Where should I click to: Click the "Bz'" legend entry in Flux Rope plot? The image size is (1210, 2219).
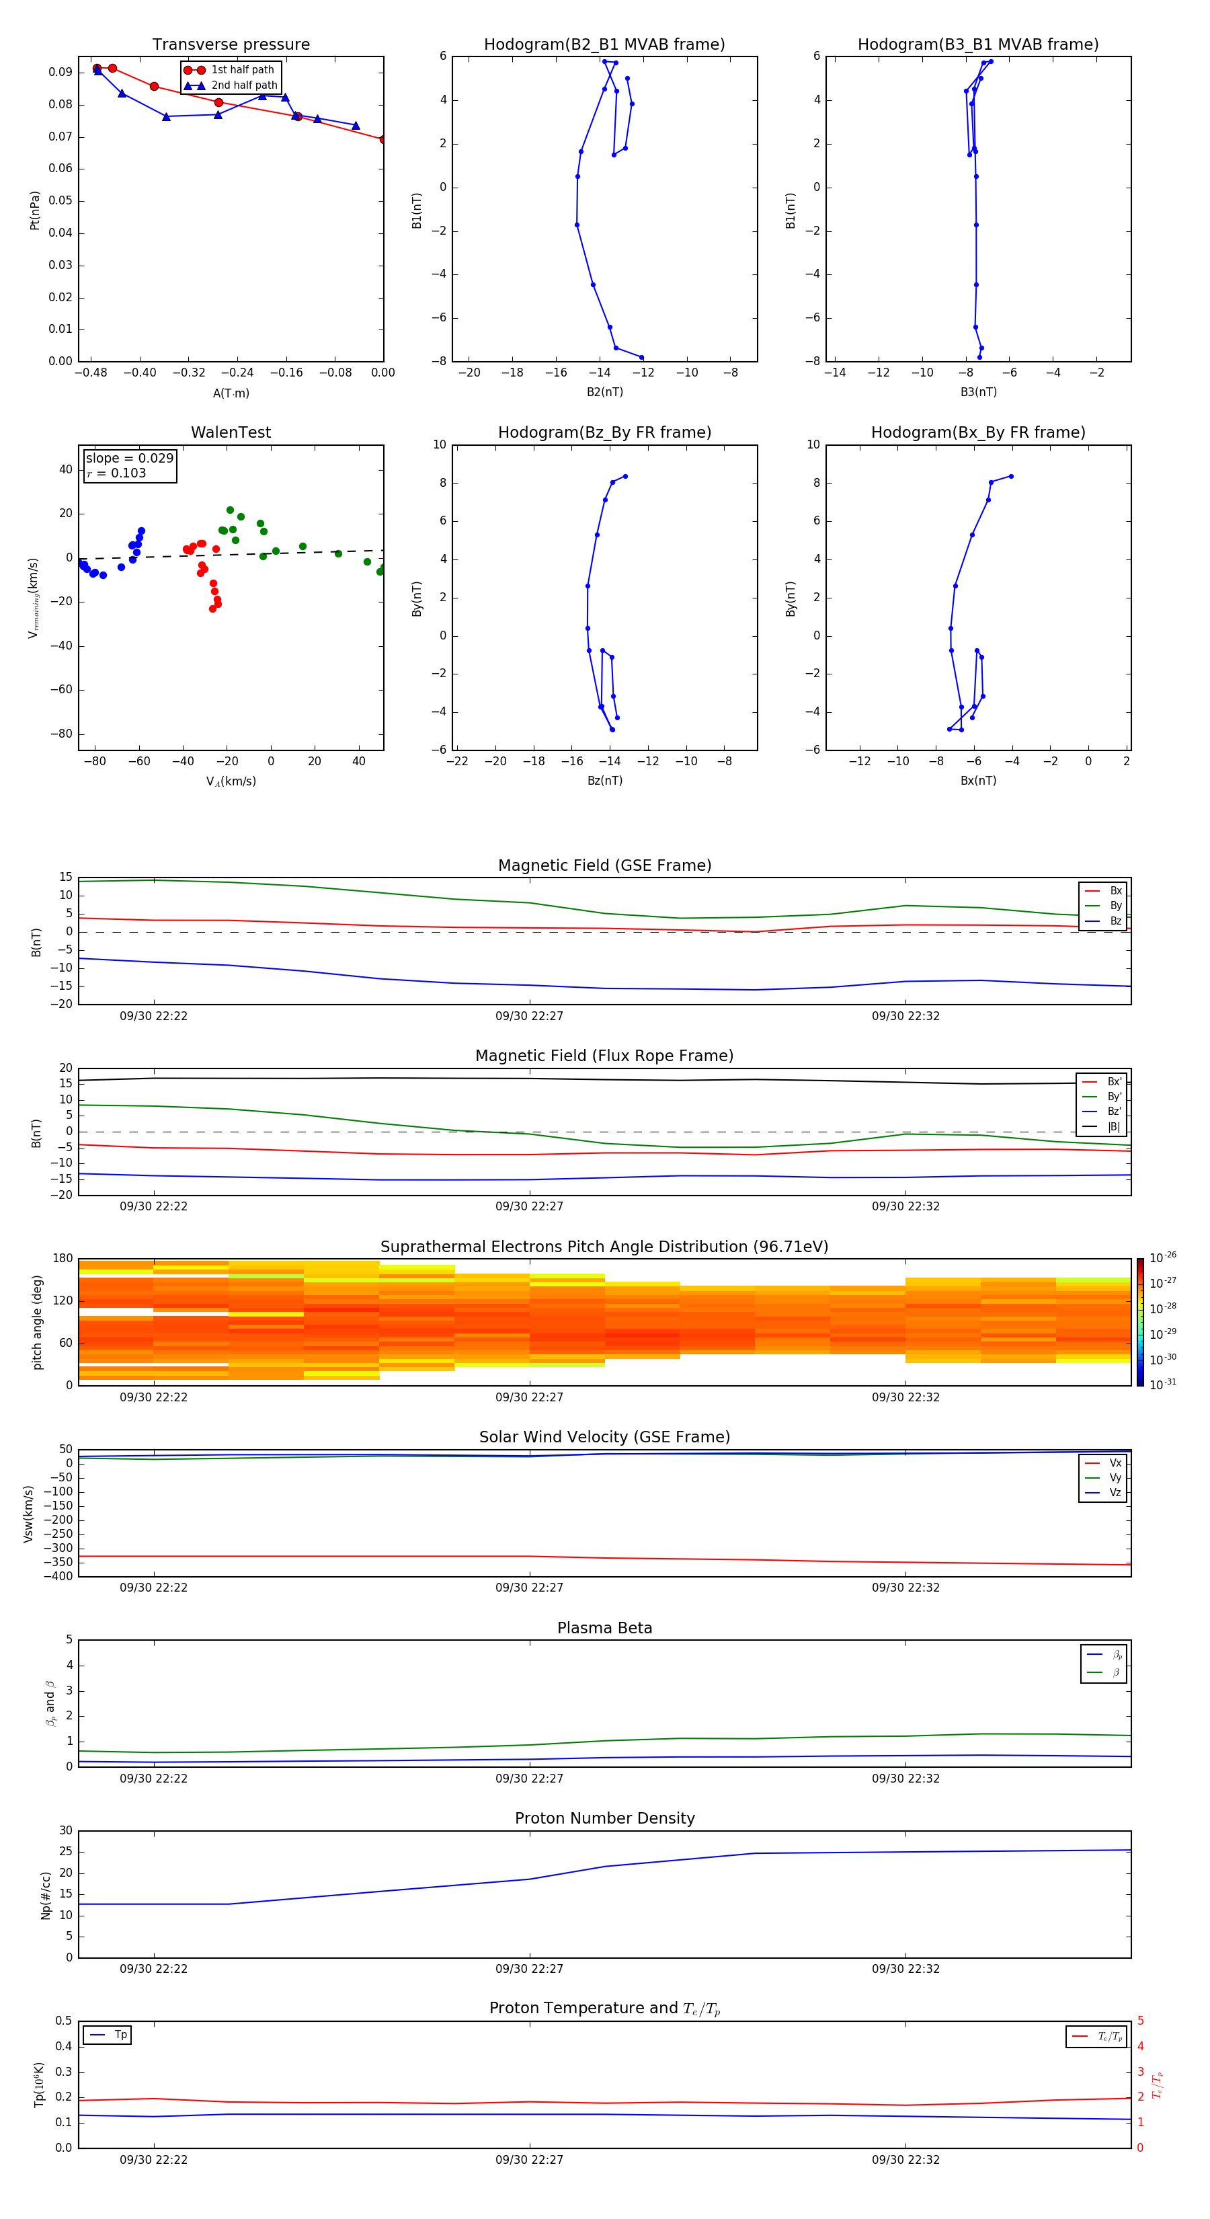coord(1102,1112)
